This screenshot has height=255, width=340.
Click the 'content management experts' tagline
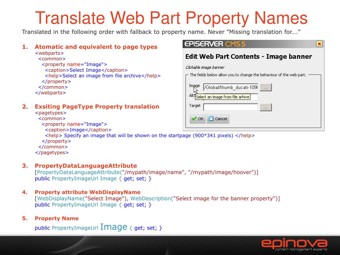pyautogui.click(x=301, y=249)
